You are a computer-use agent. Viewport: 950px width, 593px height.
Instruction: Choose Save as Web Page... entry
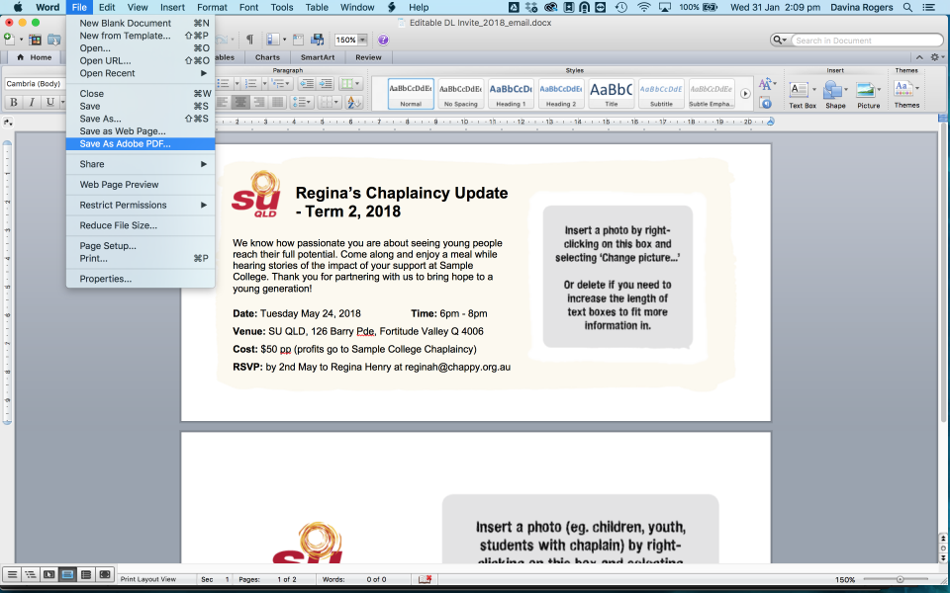pyautogui.click(x=140, y=131)
